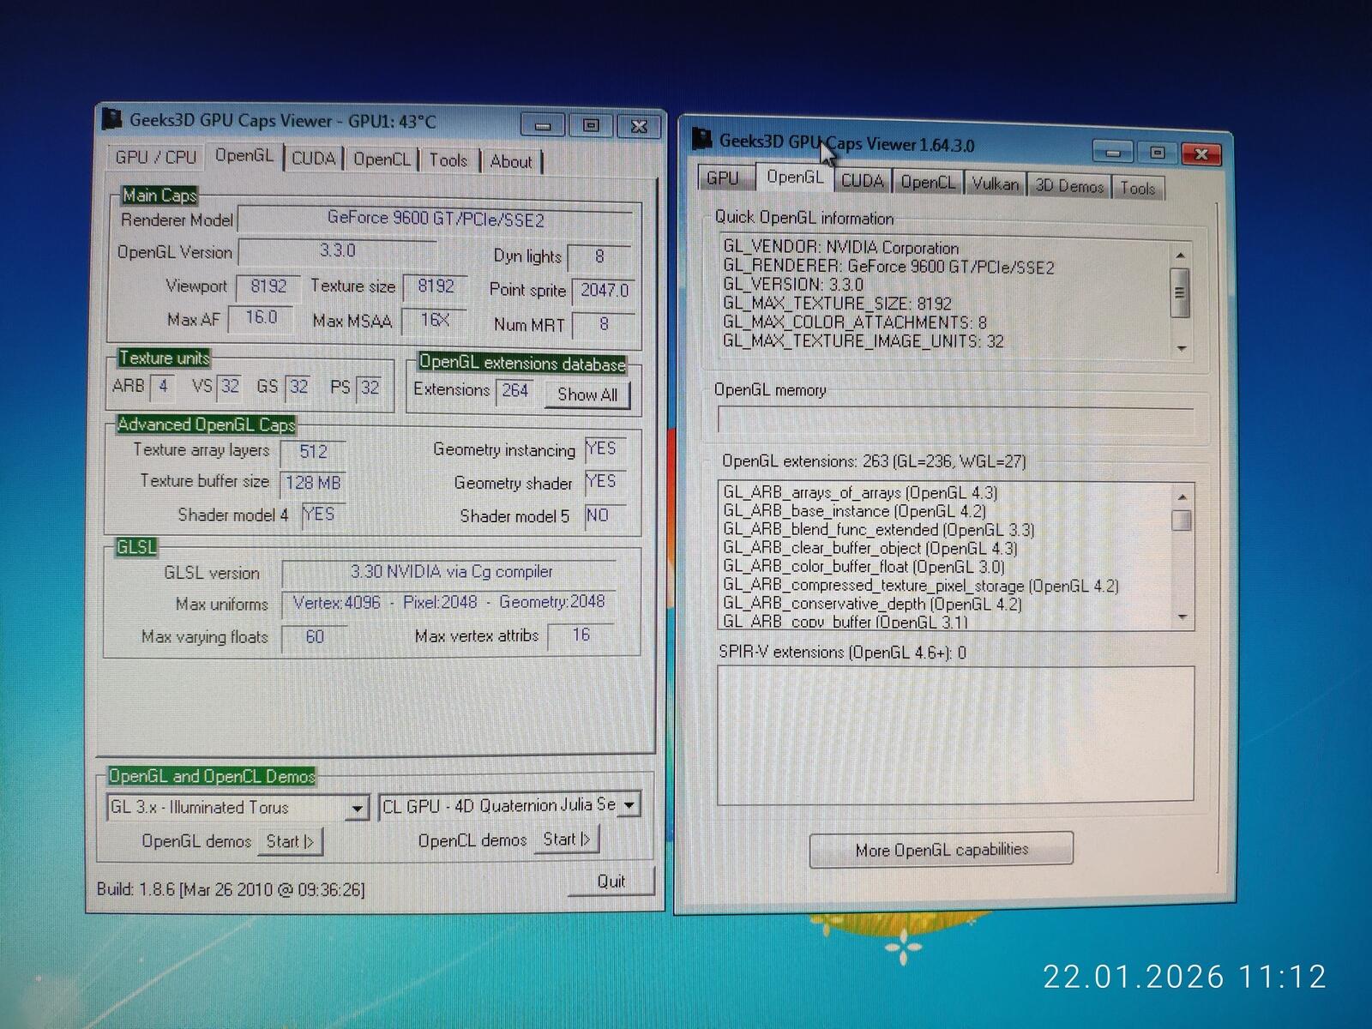Click the SPIR-V extensions list box
Viewport: 1372px width, 1029px height.
pos(955,735)
